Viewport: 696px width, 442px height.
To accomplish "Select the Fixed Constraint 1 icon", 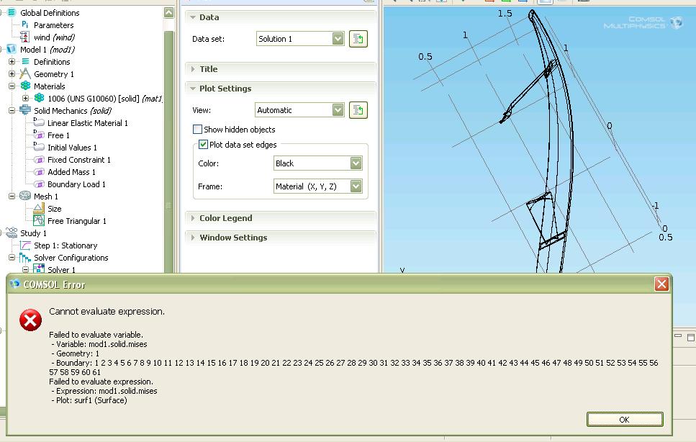I will [x=39, y=160].
